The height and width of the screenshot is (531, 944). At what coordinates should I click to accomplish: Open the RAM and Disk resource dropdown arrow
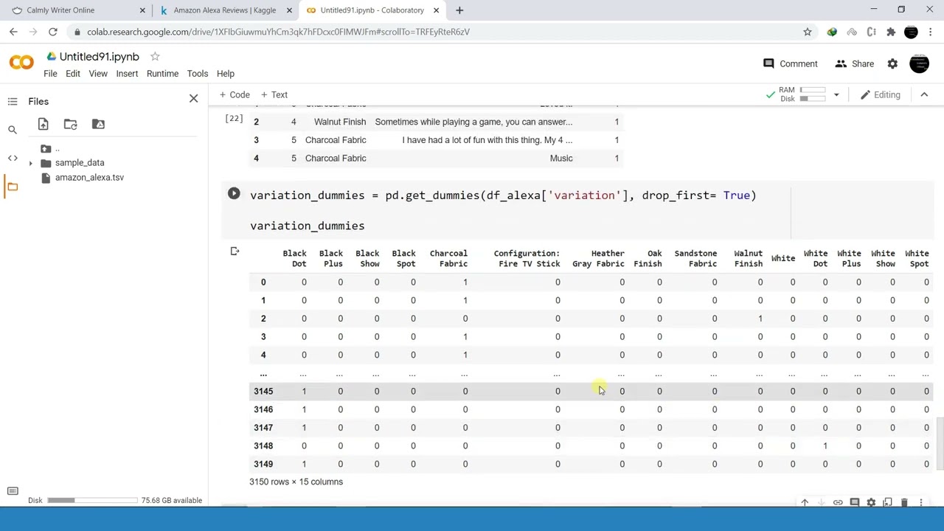pyautogui.click(x=836, y=94)
